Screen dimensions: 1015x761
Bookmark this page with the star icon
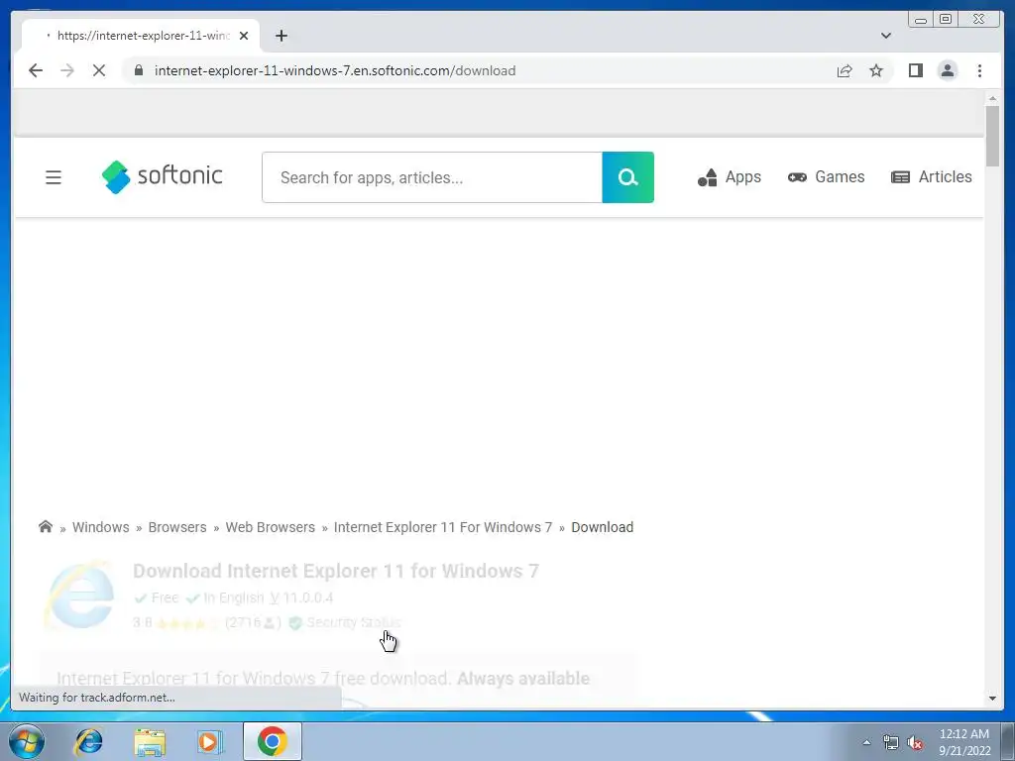tap(876, 70)
